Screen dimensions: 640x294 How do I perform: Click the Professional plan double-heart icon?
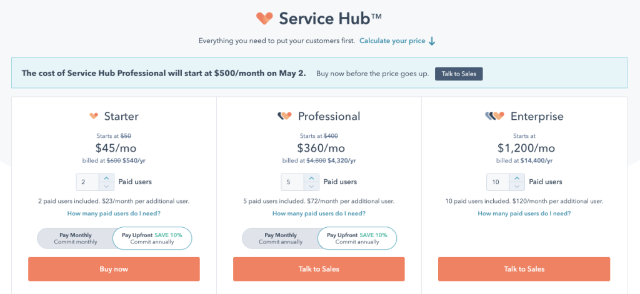284,116
